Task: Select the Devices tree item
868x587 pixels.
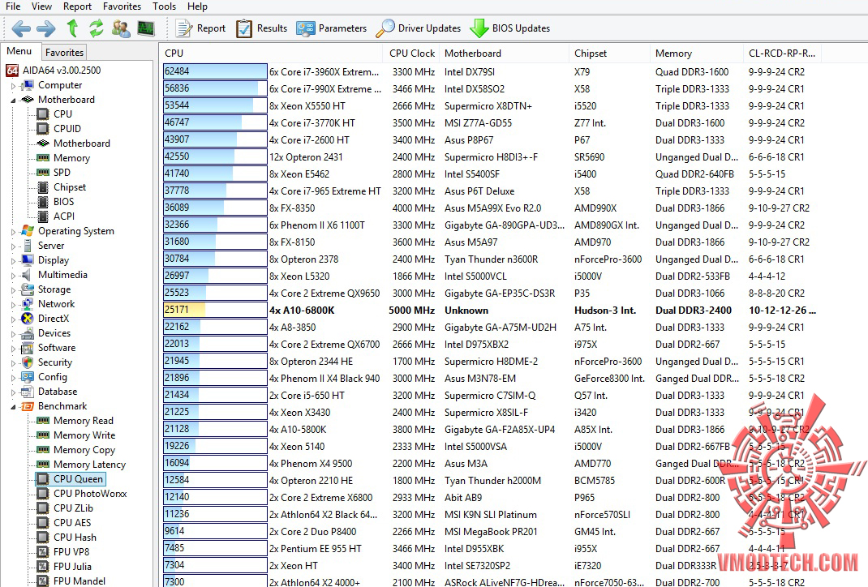Action: click(x=54, y=333)
